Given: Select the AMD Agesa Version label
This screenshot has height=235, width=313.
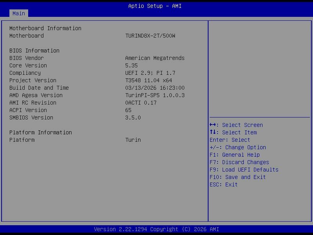Looking at the screenshot, I should (36, 95).
